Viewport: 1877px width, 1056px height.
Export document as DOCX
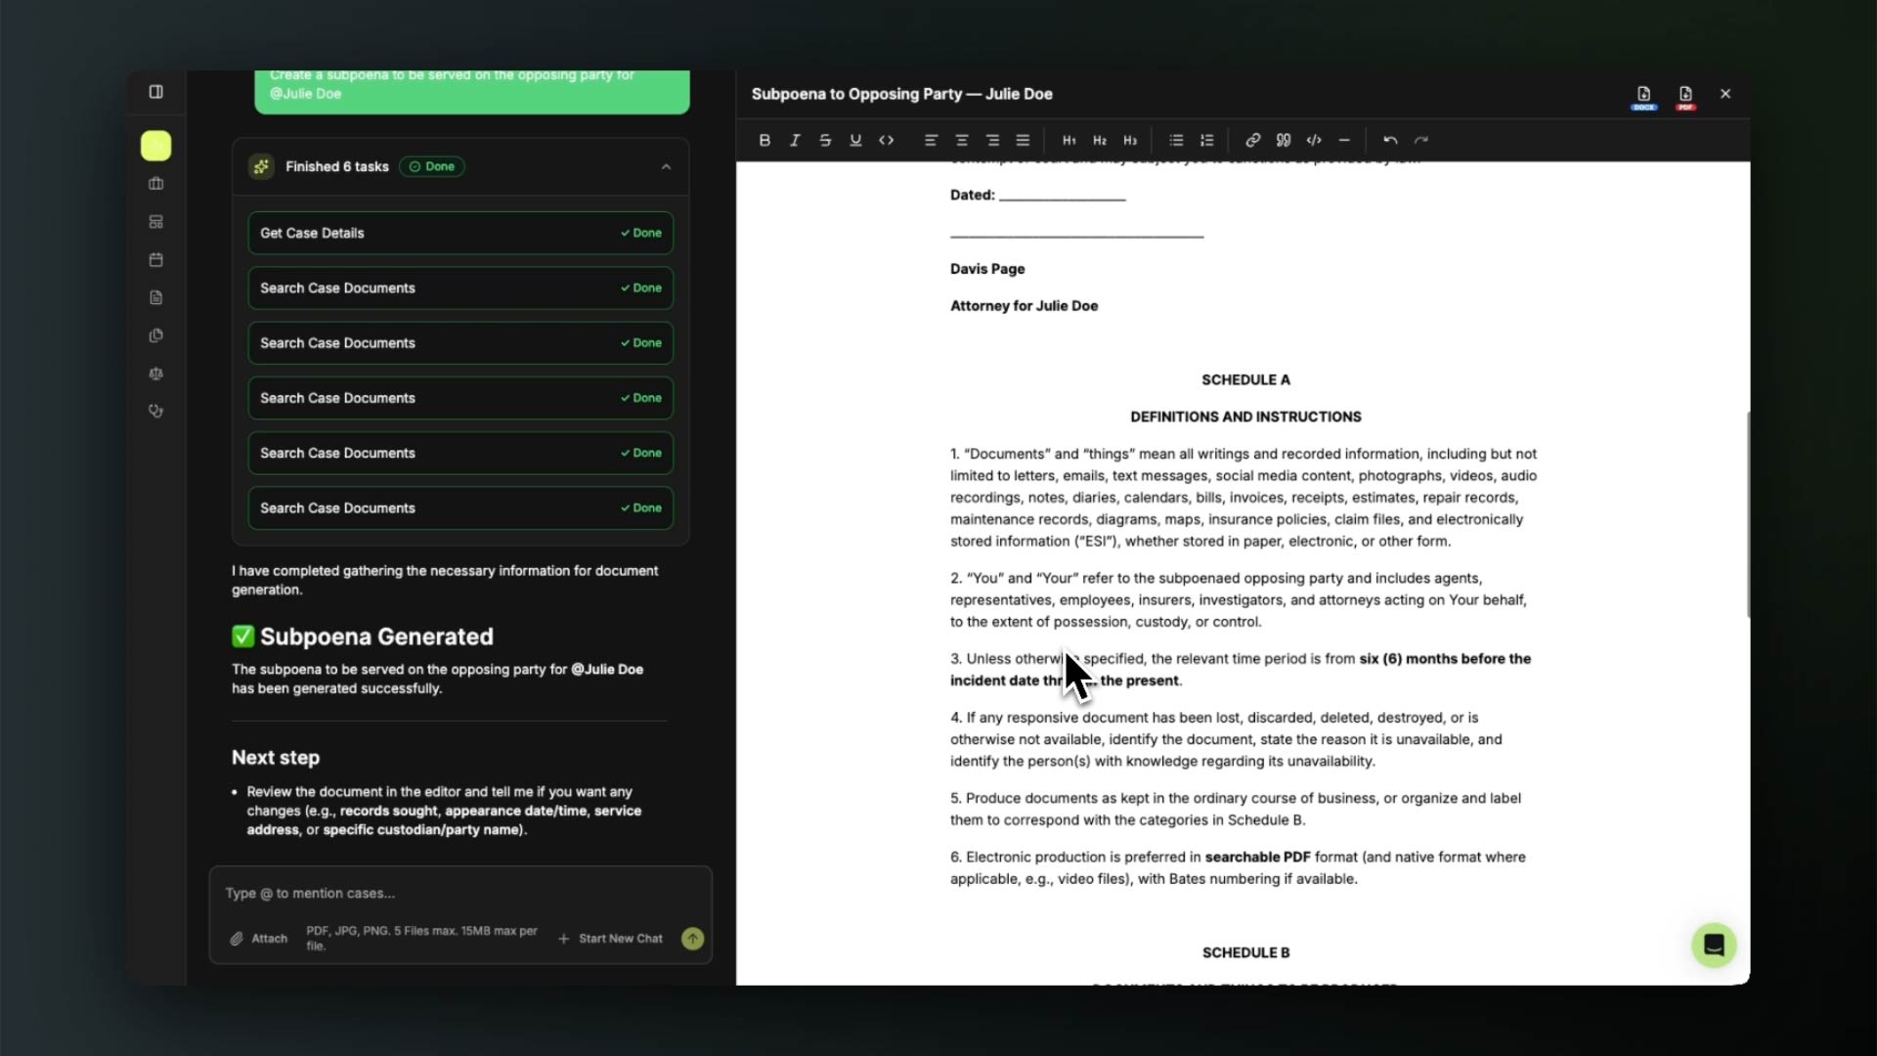pyautogui.click(x=1643, y=96)
